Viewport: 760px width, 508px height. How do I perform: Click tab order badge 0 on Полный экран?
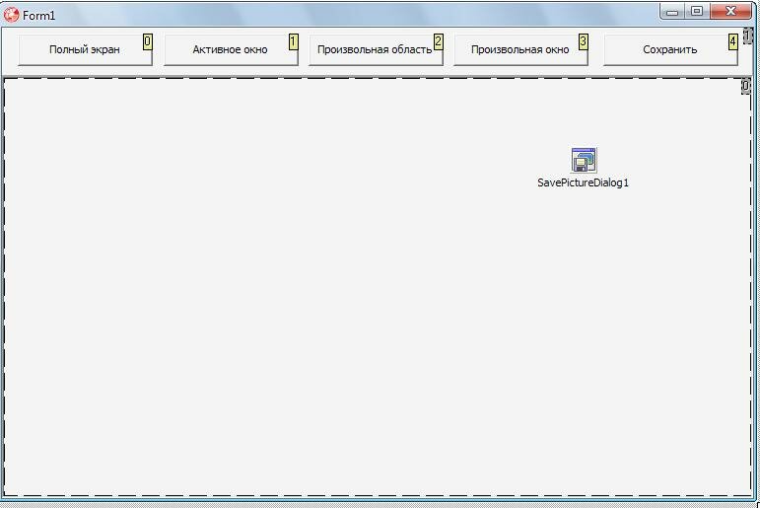pyautogui.click(x=148, y=41)
